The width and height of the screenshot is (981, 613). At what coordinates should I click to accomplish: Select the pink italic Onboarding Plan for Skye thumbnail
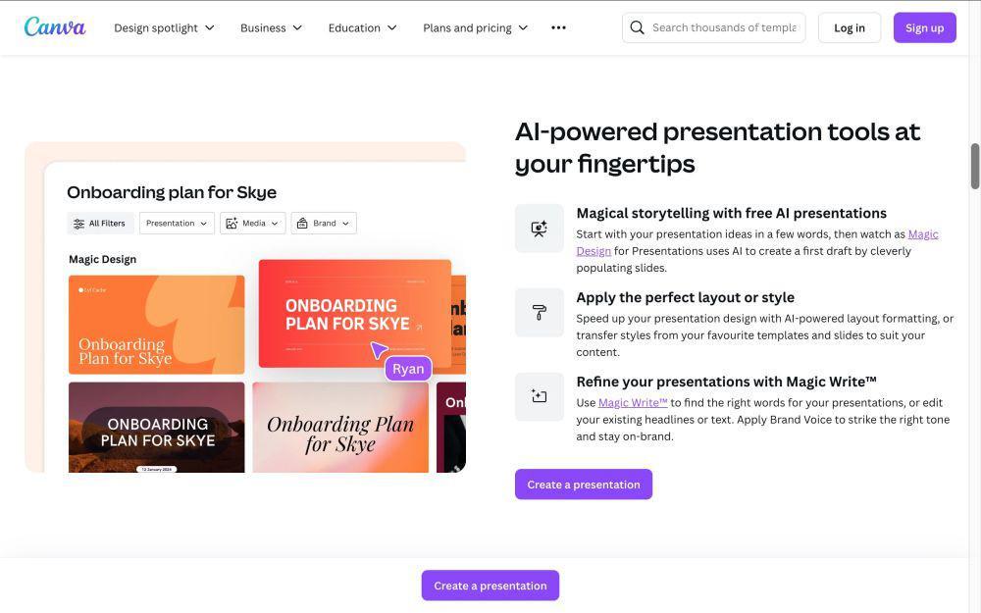[340, 428]
